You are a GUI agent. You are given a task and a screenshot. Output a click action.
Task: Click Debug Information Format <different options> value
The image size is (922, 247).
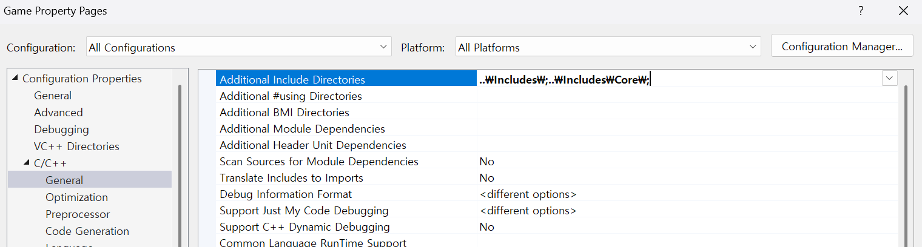click(528, 194)
